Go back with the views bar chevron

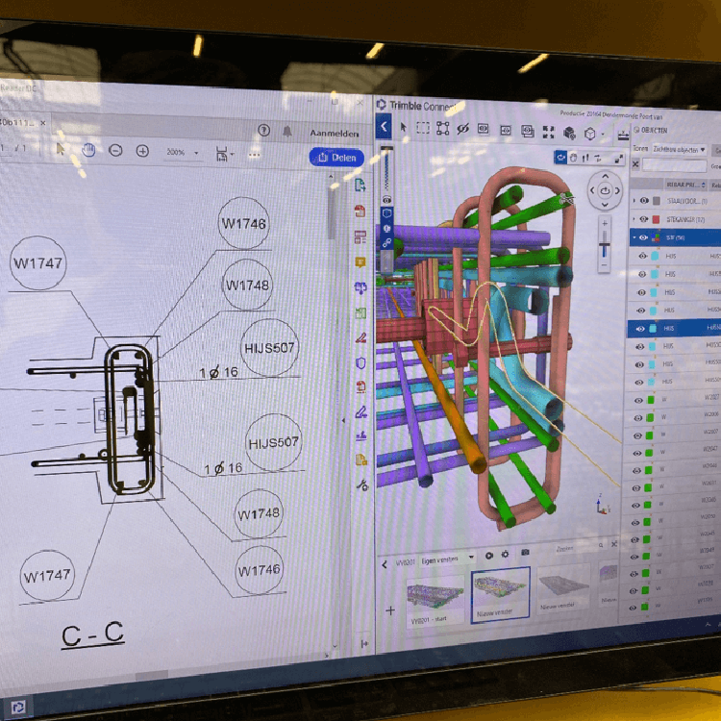385,564
